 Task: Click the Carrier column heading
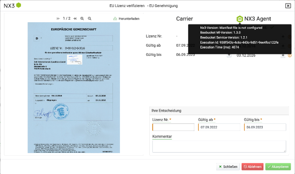(x=185, y=19)
